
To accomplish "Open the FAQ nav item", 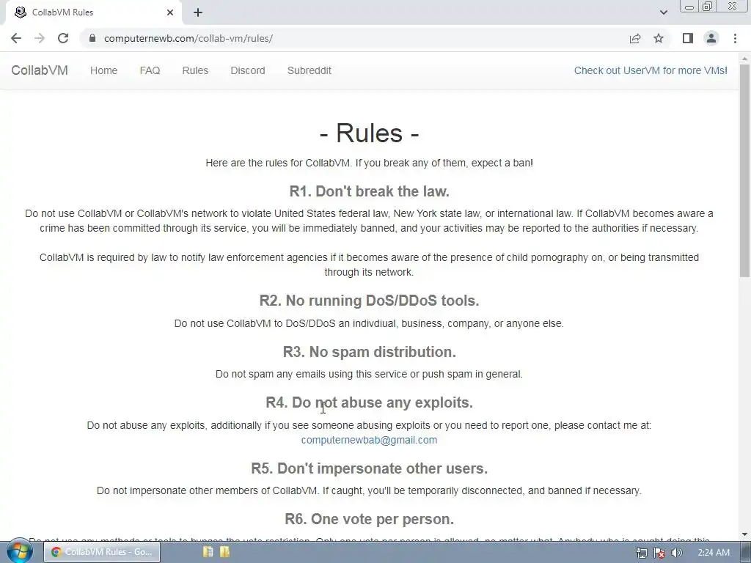I will pos(150,70).
